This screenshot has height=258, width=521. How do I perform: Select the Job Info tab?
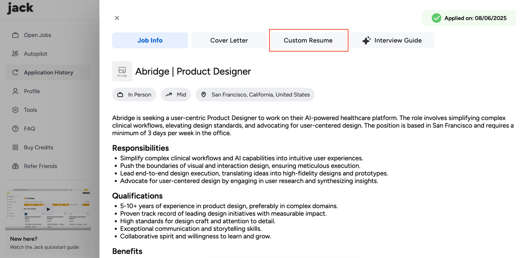150,40
